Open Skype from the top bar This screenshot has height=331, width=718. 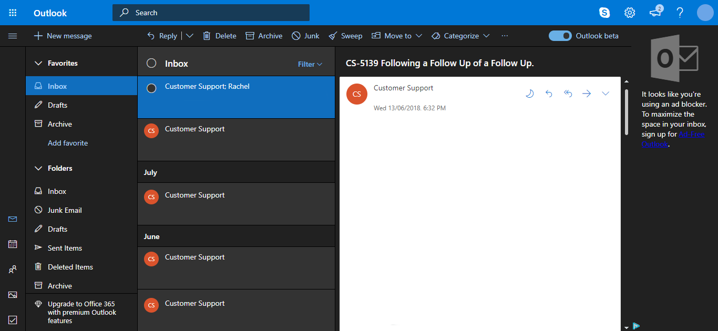[604, 13]
